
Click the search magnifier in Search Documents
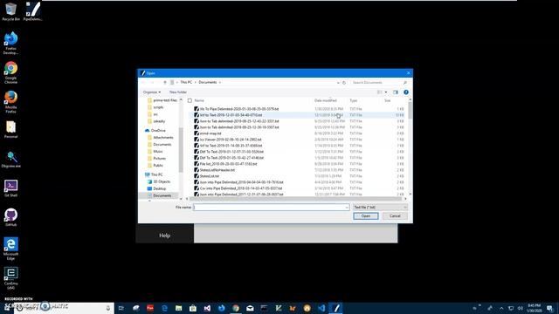405,83
